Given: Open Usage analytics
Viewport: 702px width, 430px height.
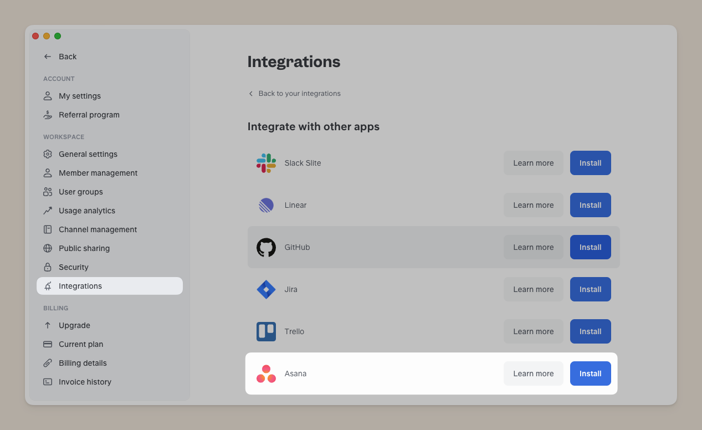Looking at the screenshot, I should coord(110,211).
